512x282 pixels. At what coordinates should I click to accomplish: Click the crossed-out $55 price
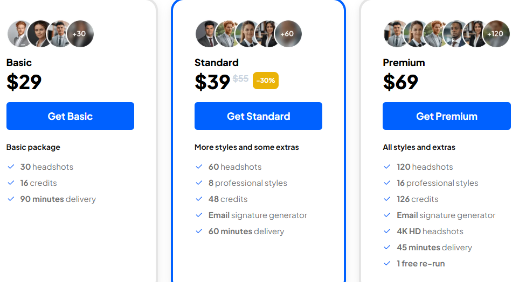[241, 78]
